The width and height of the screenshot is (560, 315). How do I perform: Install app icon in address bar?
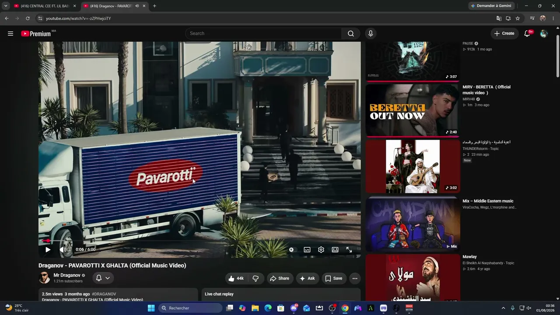[x=508, y=18]
